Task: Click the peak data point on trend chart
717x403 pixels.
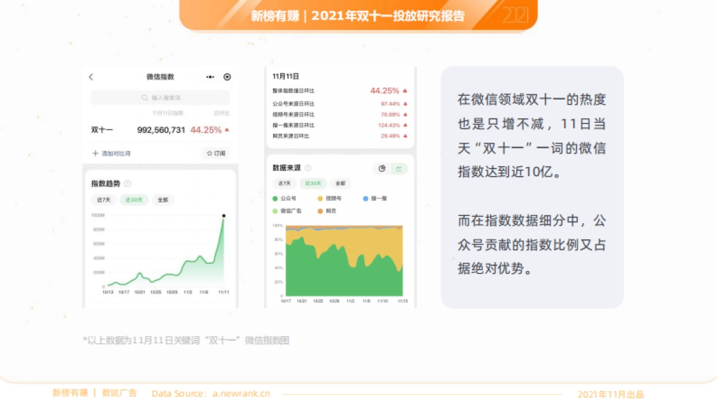Action: [223, 216]
